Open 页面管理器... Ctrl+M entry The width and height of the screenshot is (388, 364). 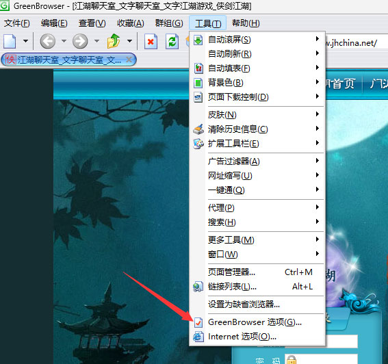tap(257, 272)
